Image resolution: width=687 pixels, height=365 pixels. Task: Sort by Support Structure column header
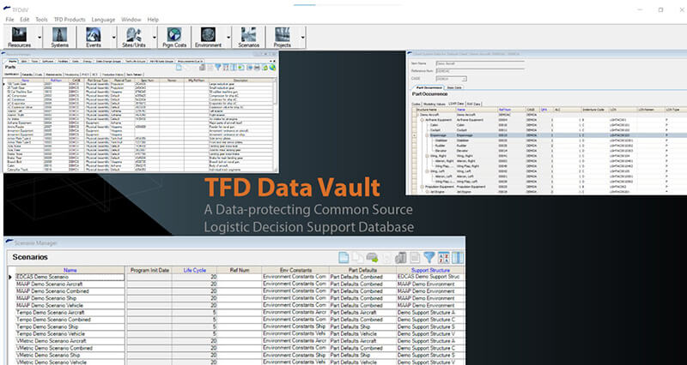pyautogui.click(x=430, y=270)
